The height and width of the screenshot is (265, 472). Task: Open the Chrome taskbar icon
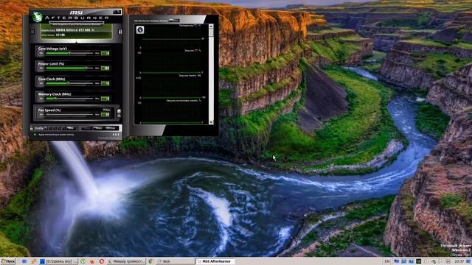pyautogui.click(x=150, y=261)
